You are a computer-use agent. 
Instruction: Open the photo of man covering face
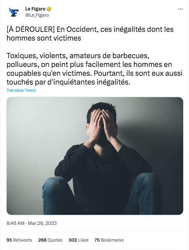pyautogui.click(x=95, y=156)
